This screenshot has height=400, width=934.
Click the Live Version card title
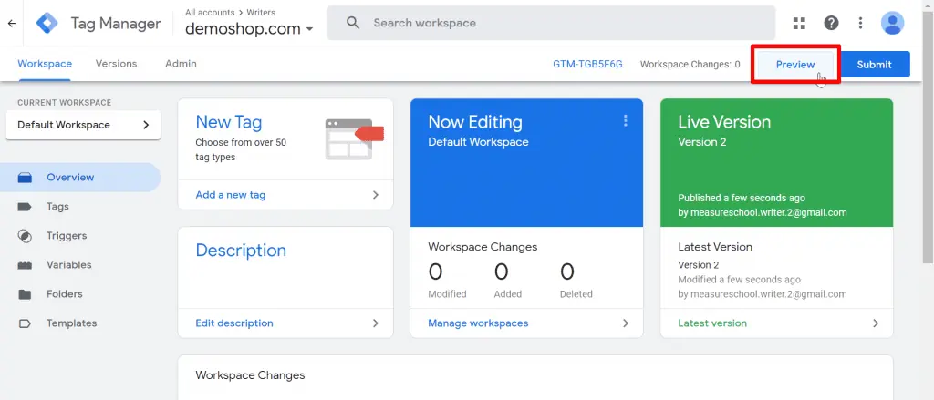point(724,122)
